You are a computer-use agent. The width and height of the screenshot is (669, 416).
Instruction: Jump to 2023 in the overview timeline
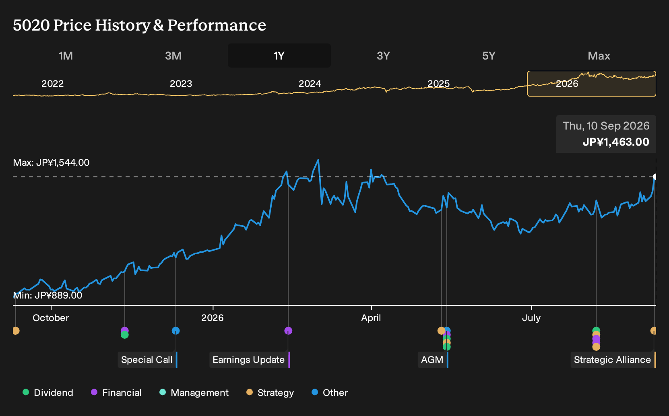181,84
